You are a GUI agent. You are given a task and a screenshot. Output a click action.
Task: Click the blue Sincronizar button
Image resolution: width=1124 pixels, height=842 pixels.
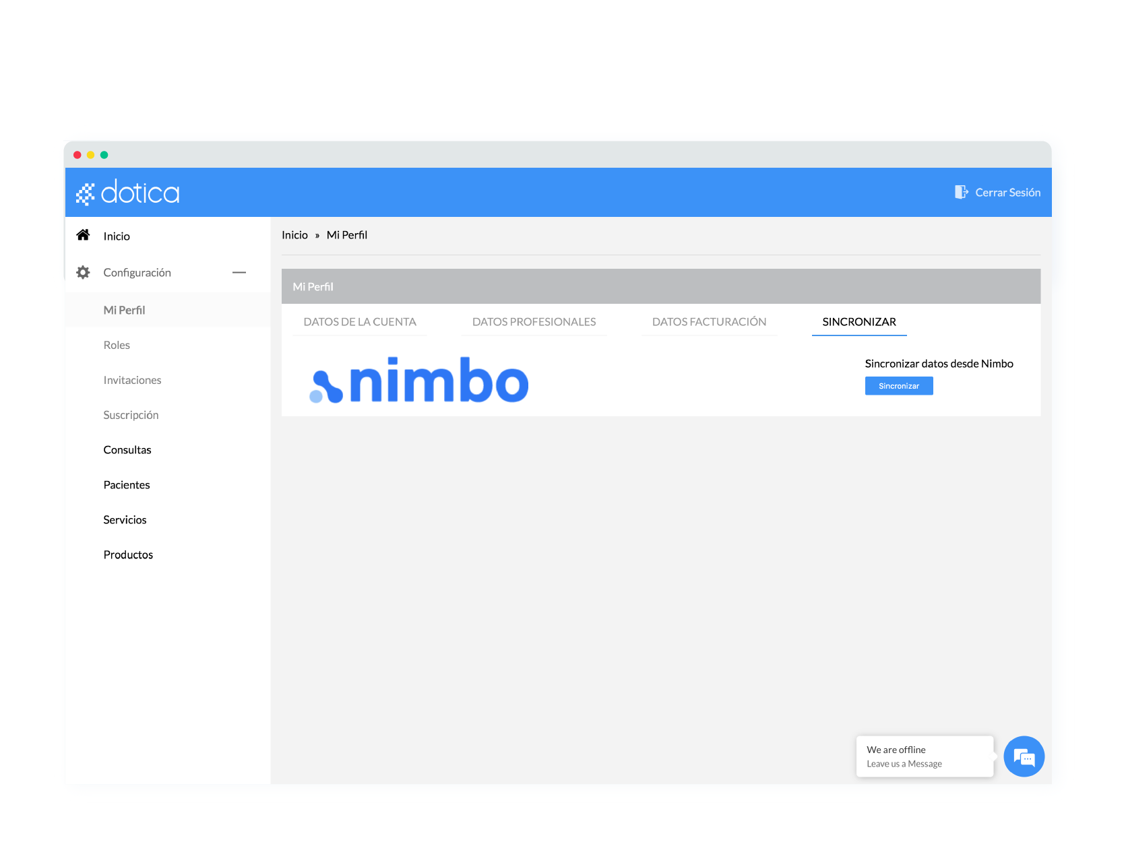pos(899,386)
